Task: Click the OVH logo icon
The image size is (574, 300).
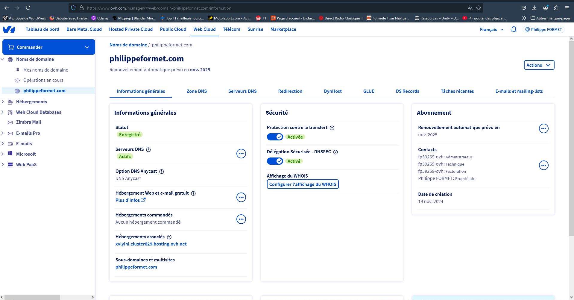Action: [x=9, y=29]
